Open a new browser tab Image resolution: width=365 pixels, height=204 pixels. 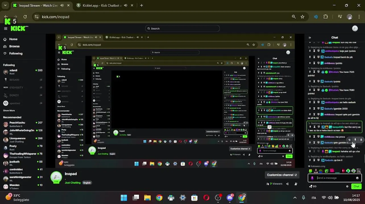tap(141, 5)
